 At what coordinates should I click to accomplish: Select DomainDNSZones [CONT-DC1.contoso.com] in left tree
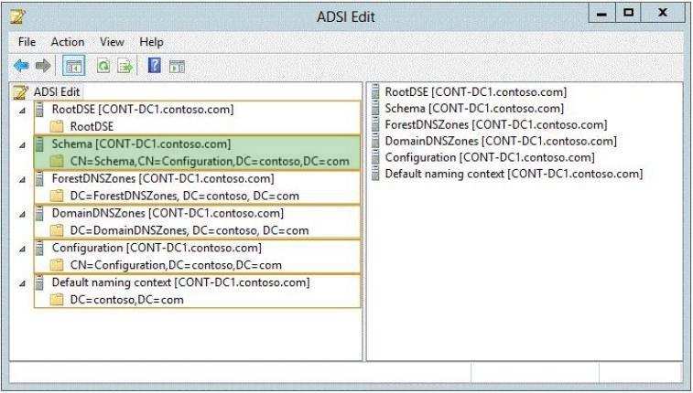tap(168, 214)
